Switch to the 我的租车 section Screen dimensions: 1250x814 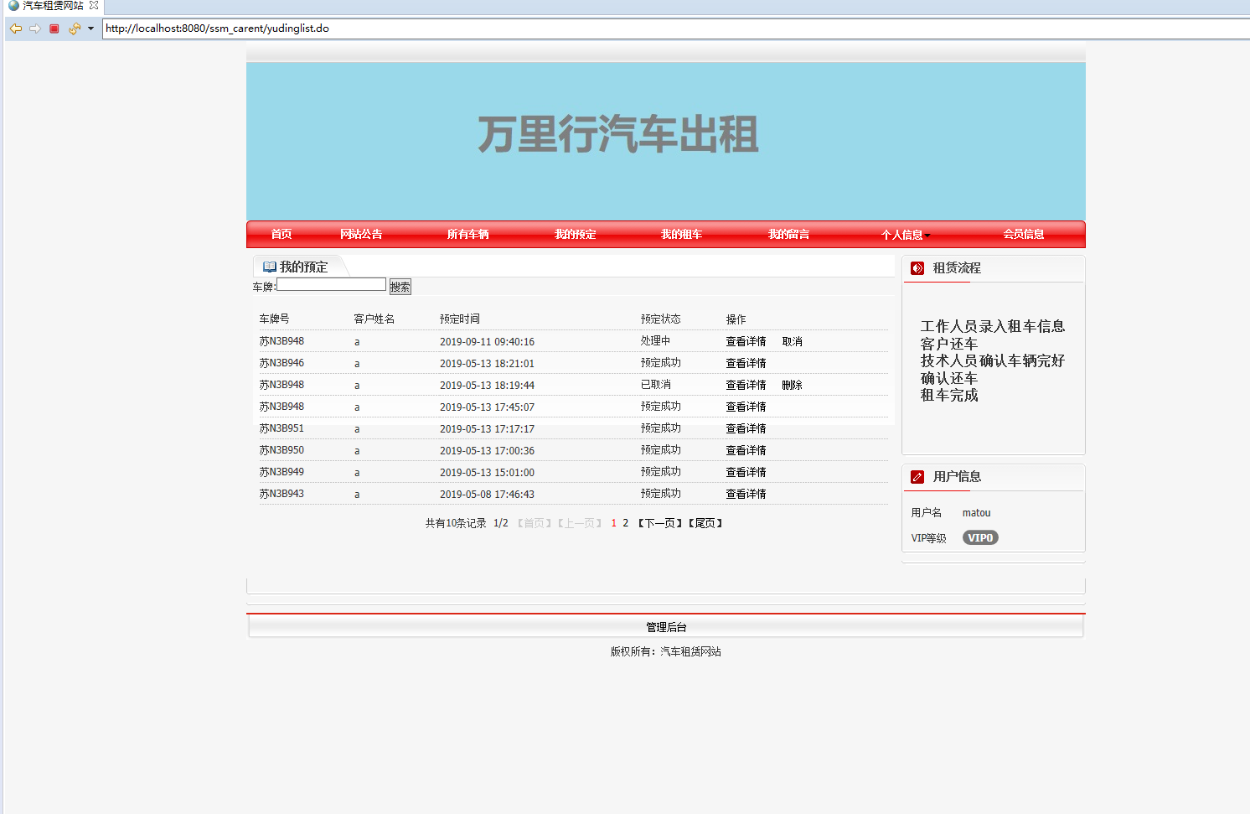point(681,235)
